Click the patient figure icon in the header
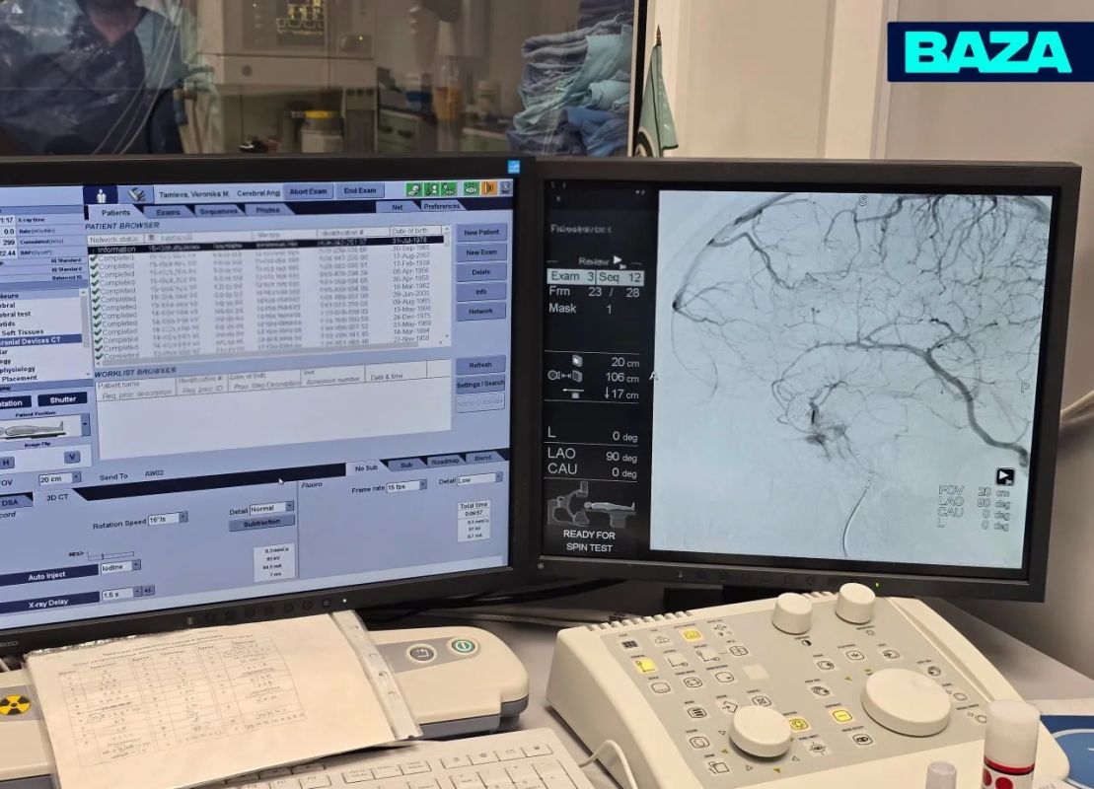Image resolution: width=1094 pixels, height=789 pixels. (x=102, y=196)
